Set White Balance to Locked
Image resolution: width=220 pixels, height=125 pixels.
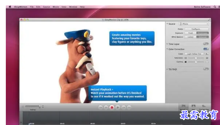click(191, 37)
